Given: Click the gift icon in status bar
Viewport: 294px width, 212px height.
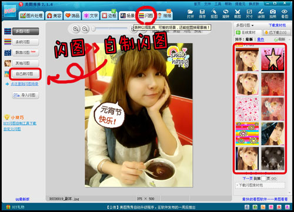Looking at the screenshot, I should [x=8, y=207].
